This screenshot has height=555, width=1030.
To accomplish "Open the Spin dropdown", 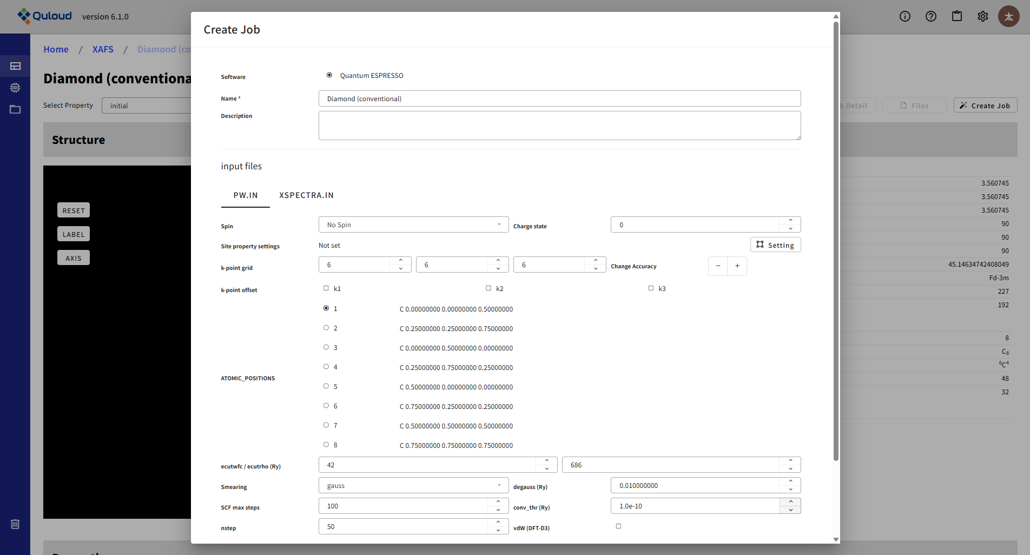I will point(413,224).
